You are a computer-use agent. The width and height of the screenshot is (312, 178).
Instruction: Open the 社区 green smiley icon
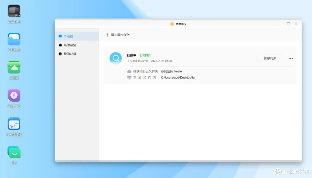click(14, 152)
